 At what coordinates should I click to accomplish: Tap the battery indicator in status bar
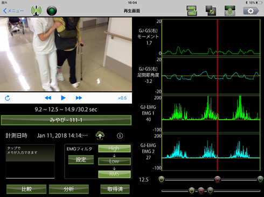point(260,3)
